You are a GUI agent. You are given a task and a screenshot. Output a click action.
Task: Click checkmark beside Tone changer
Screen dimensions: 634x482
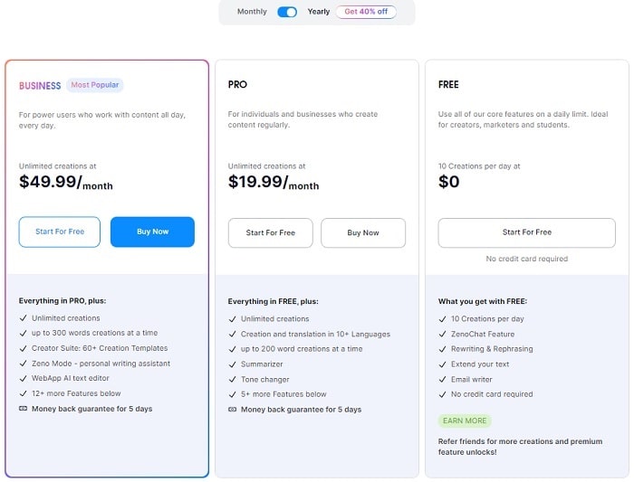(x=233, y=379)
